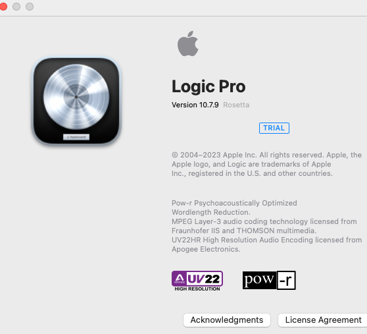Click the gray Apple logo
The width and height of the screenshot is (367, 334).
click(187, 43)
